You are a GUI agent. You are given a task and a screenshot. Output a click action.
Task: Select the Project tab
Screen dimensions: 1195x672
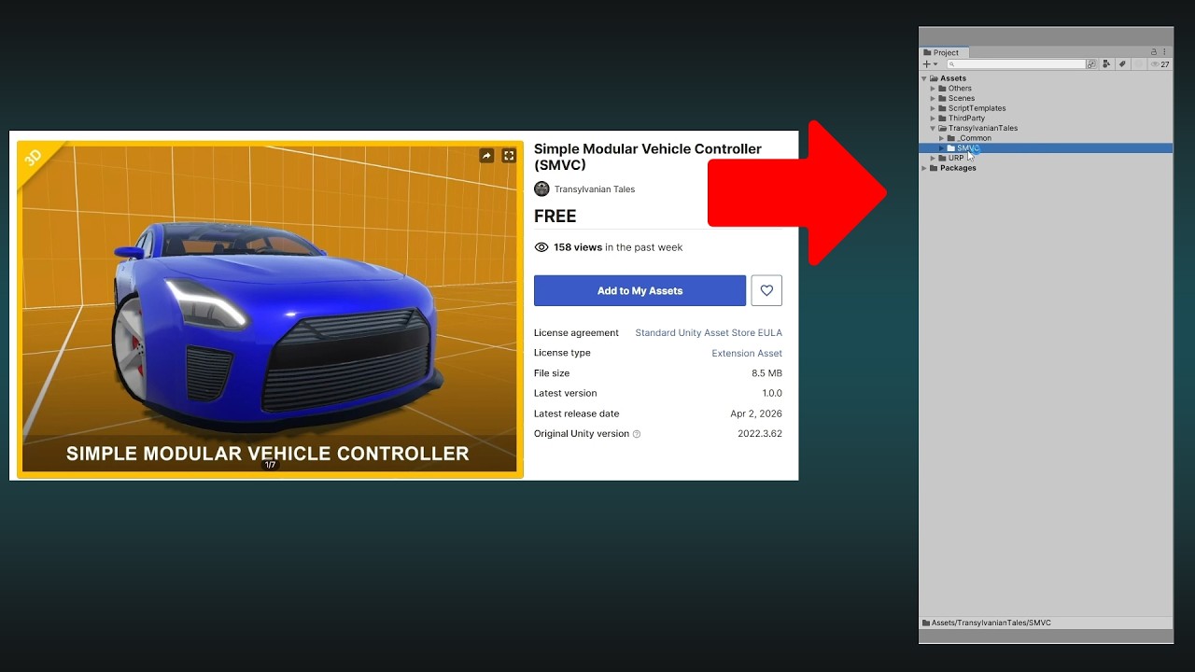coord(944,52)
